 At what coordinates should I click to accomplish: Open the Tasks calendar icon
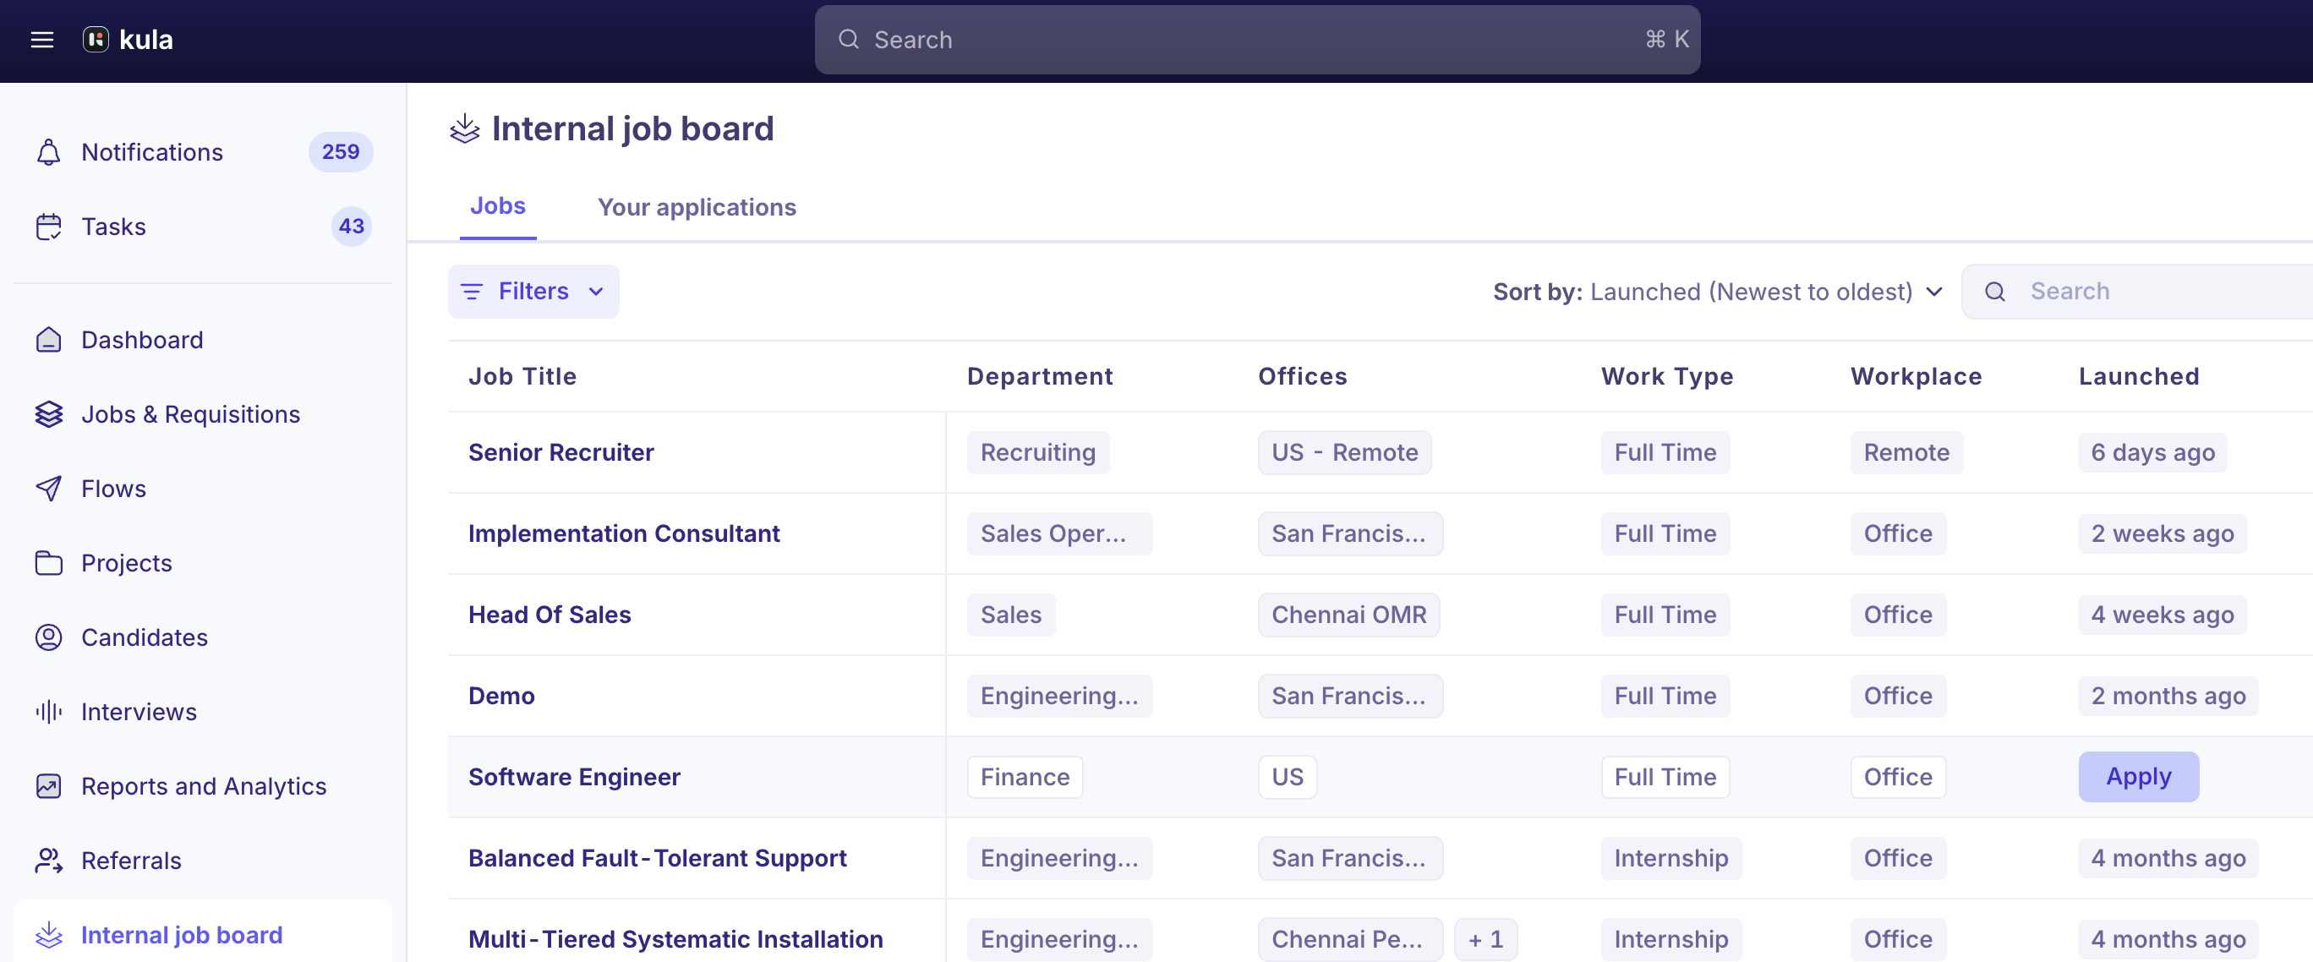coord(48,227)
